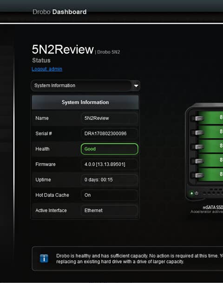
Task: Click the Hot Data Cache value On
Action: tap(109, 195)
